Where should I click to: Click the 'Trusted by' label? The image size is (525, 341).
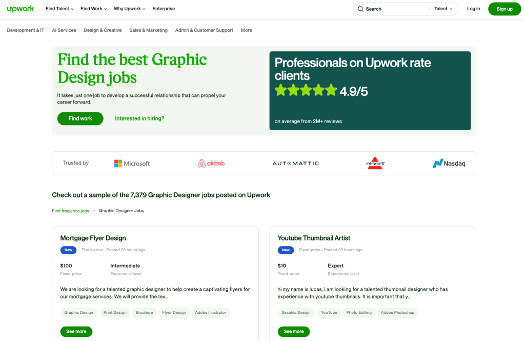coord(76,163)
